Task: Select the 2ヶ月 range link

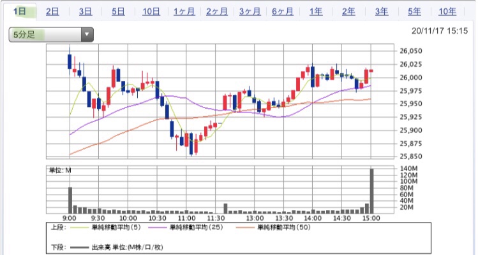Action: point(217,11)
